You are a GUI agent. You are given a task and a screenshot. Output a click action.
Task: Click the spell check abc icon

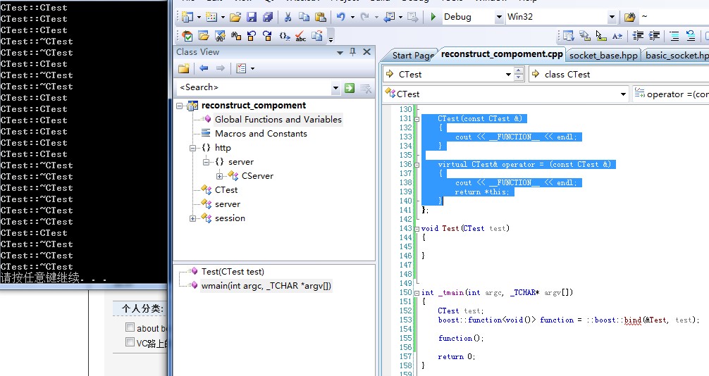pos(300,36)
